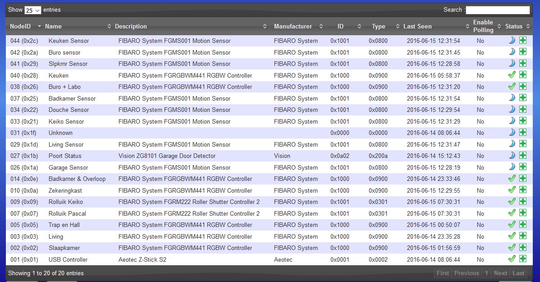The height and width of the screenshot is (282, 540).
Task: Go to Next page of entries
Action: point(500,273)
